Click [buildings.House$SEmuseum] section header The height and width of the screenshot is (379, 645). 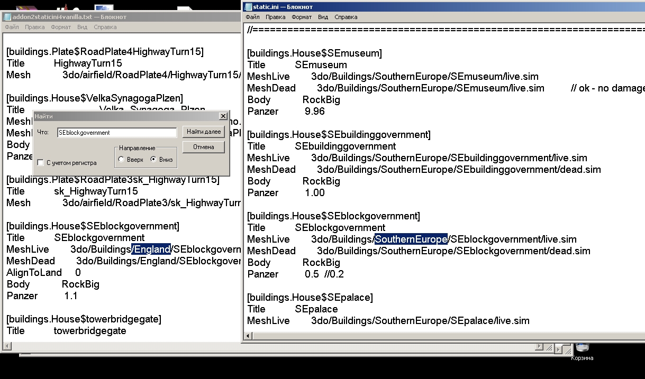point(315,53)
